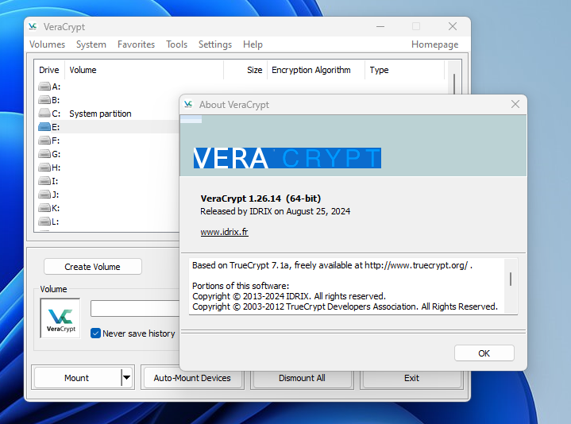
Task: Click 'Based on TrueCrypt 7.1a' line
Action: tap(332, 265)
